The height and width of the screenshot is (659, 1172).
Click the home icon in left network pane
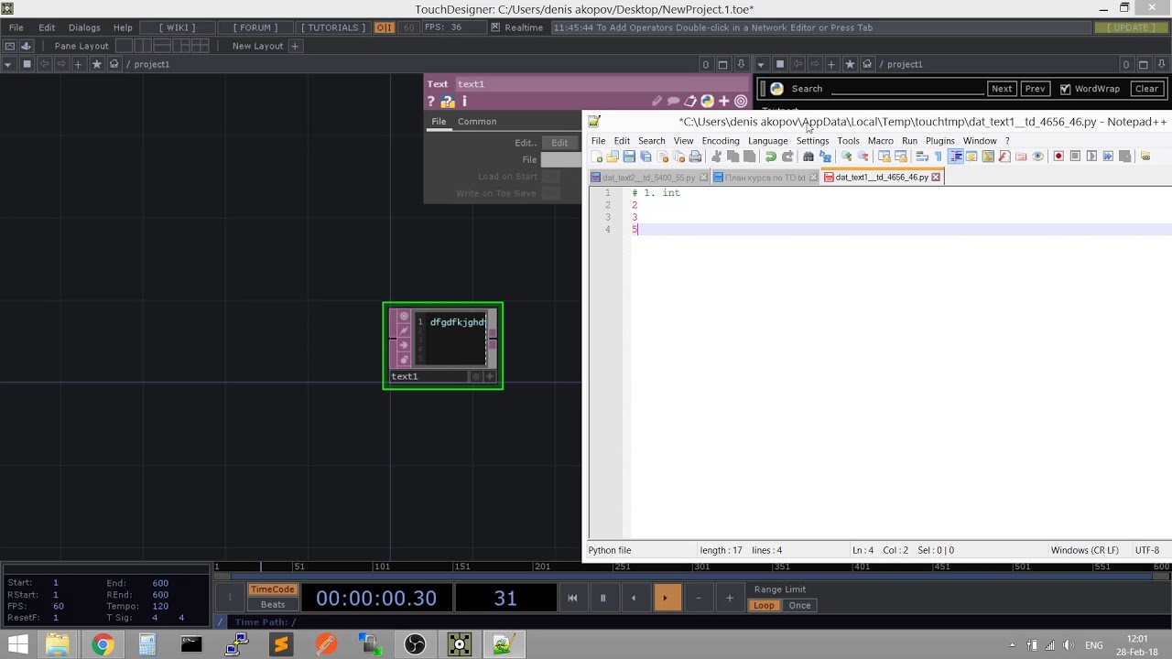coord(114,64)
